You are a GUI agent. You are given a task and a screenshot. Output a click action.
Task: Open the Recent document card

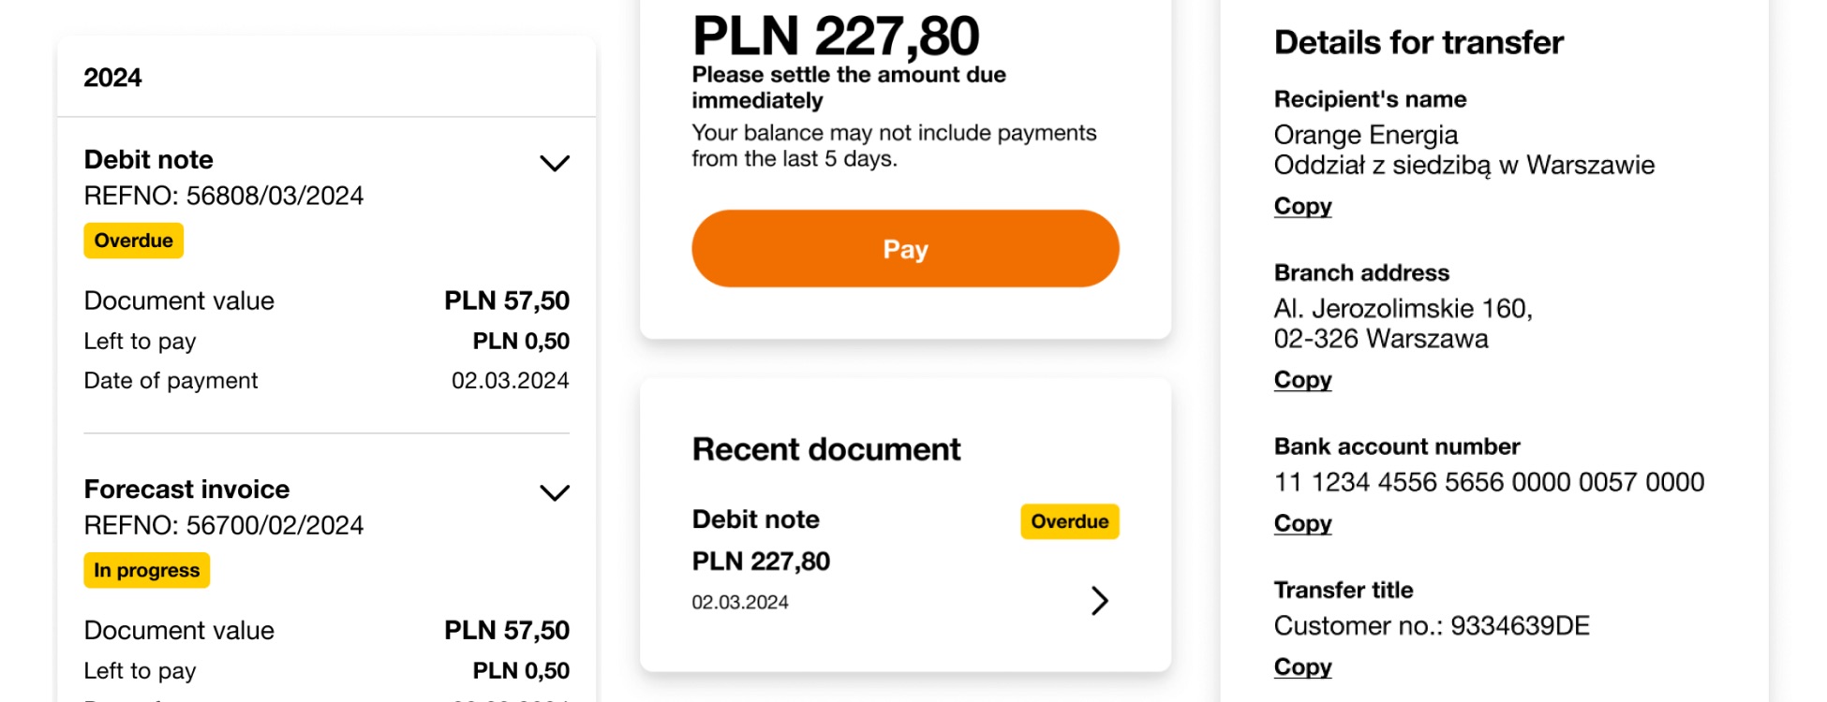[x=825, y=449]
